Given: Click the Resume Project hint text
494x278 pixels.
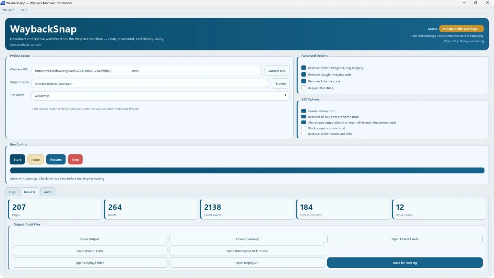Looking at the screenshot, I should [85, 109].
